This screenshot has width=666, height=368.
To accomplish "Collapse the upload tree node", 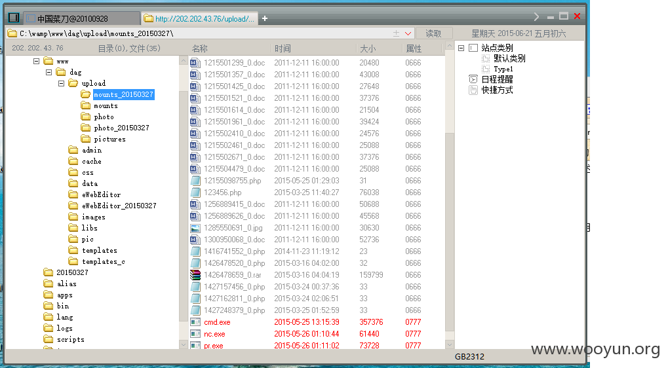I will pos(61,83).
